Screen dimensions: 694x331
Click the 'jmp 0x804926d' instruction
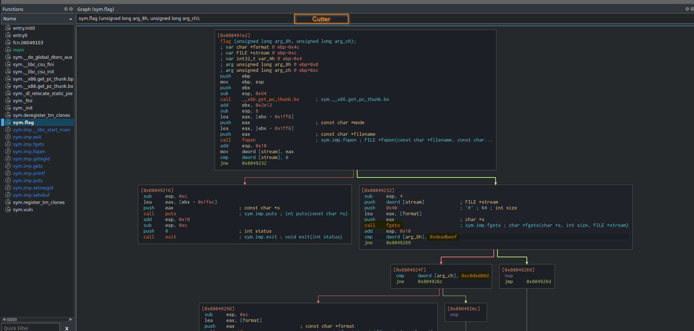click(528, 282)
